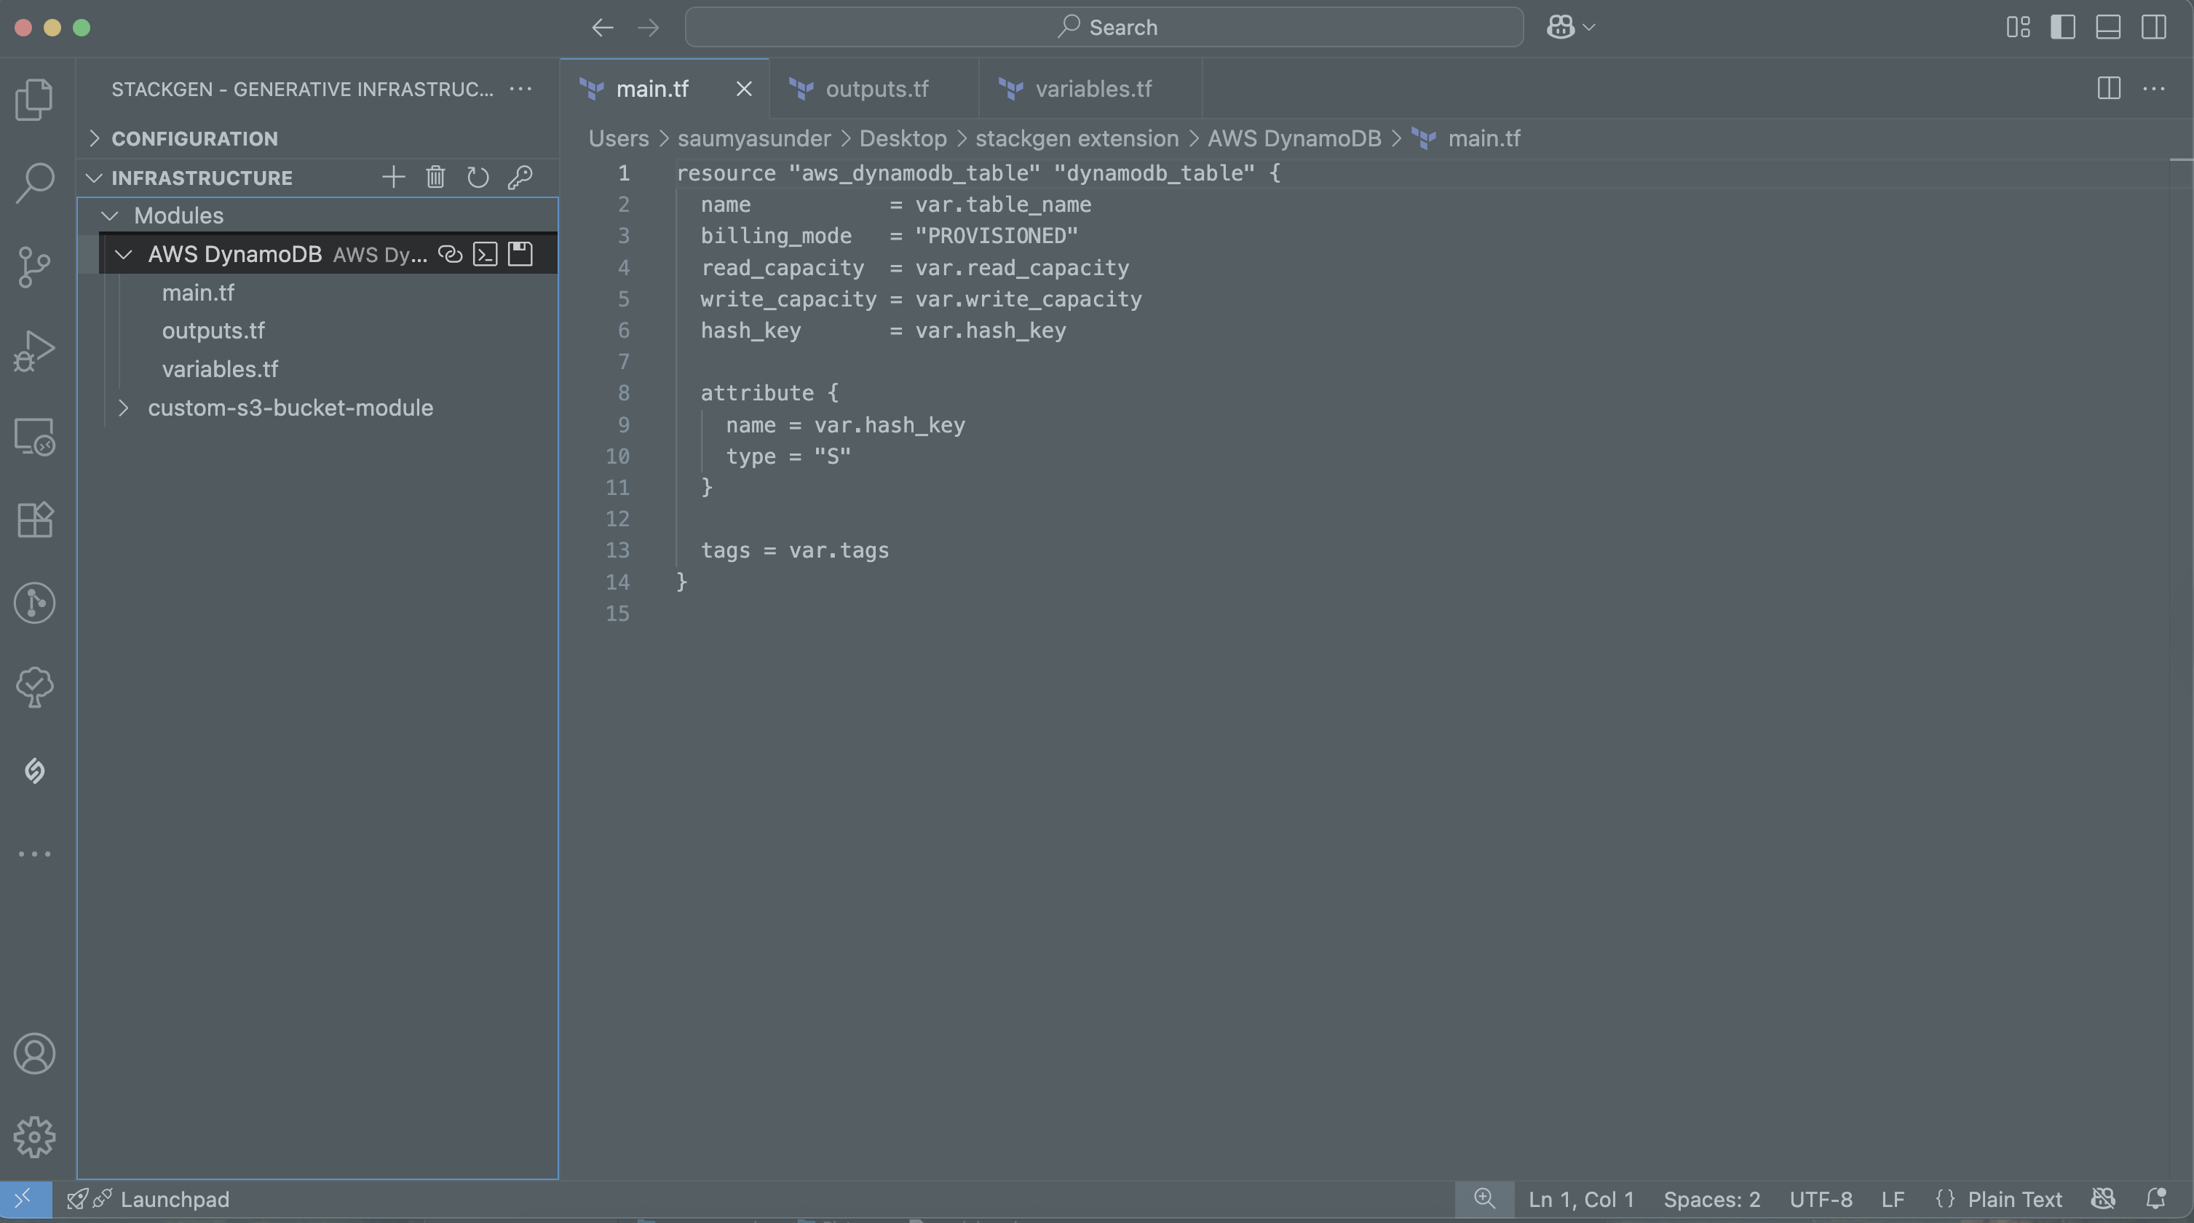The height and width of the screenshot is (1223, 2194).
Task: Expand the Configuration section
Action: (317, 138)
